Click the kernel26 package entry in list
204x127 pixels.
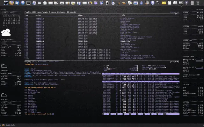tap(32, 105)
